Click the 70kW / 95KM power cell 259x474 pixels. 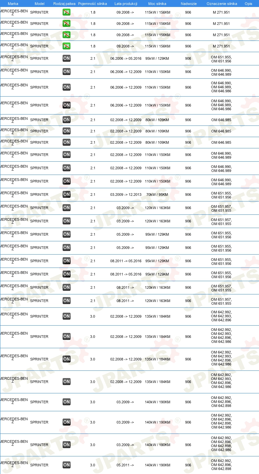point(157,195)
